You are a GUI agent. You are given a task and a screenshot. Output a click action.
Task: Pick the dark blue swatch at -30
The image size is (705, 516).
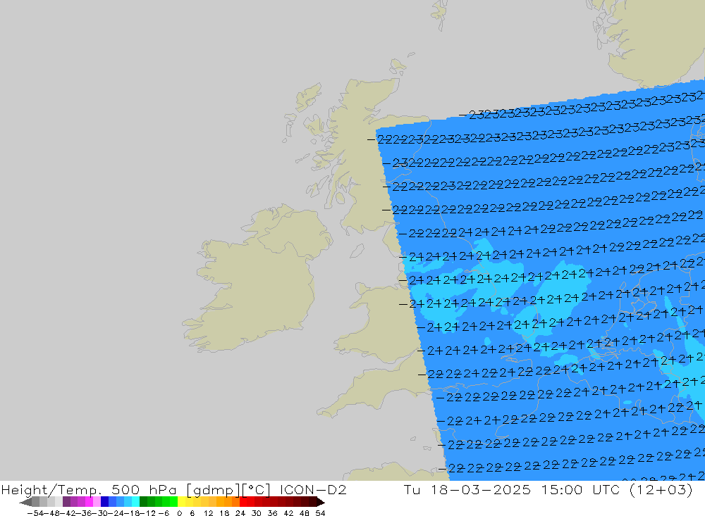[105, 502]
